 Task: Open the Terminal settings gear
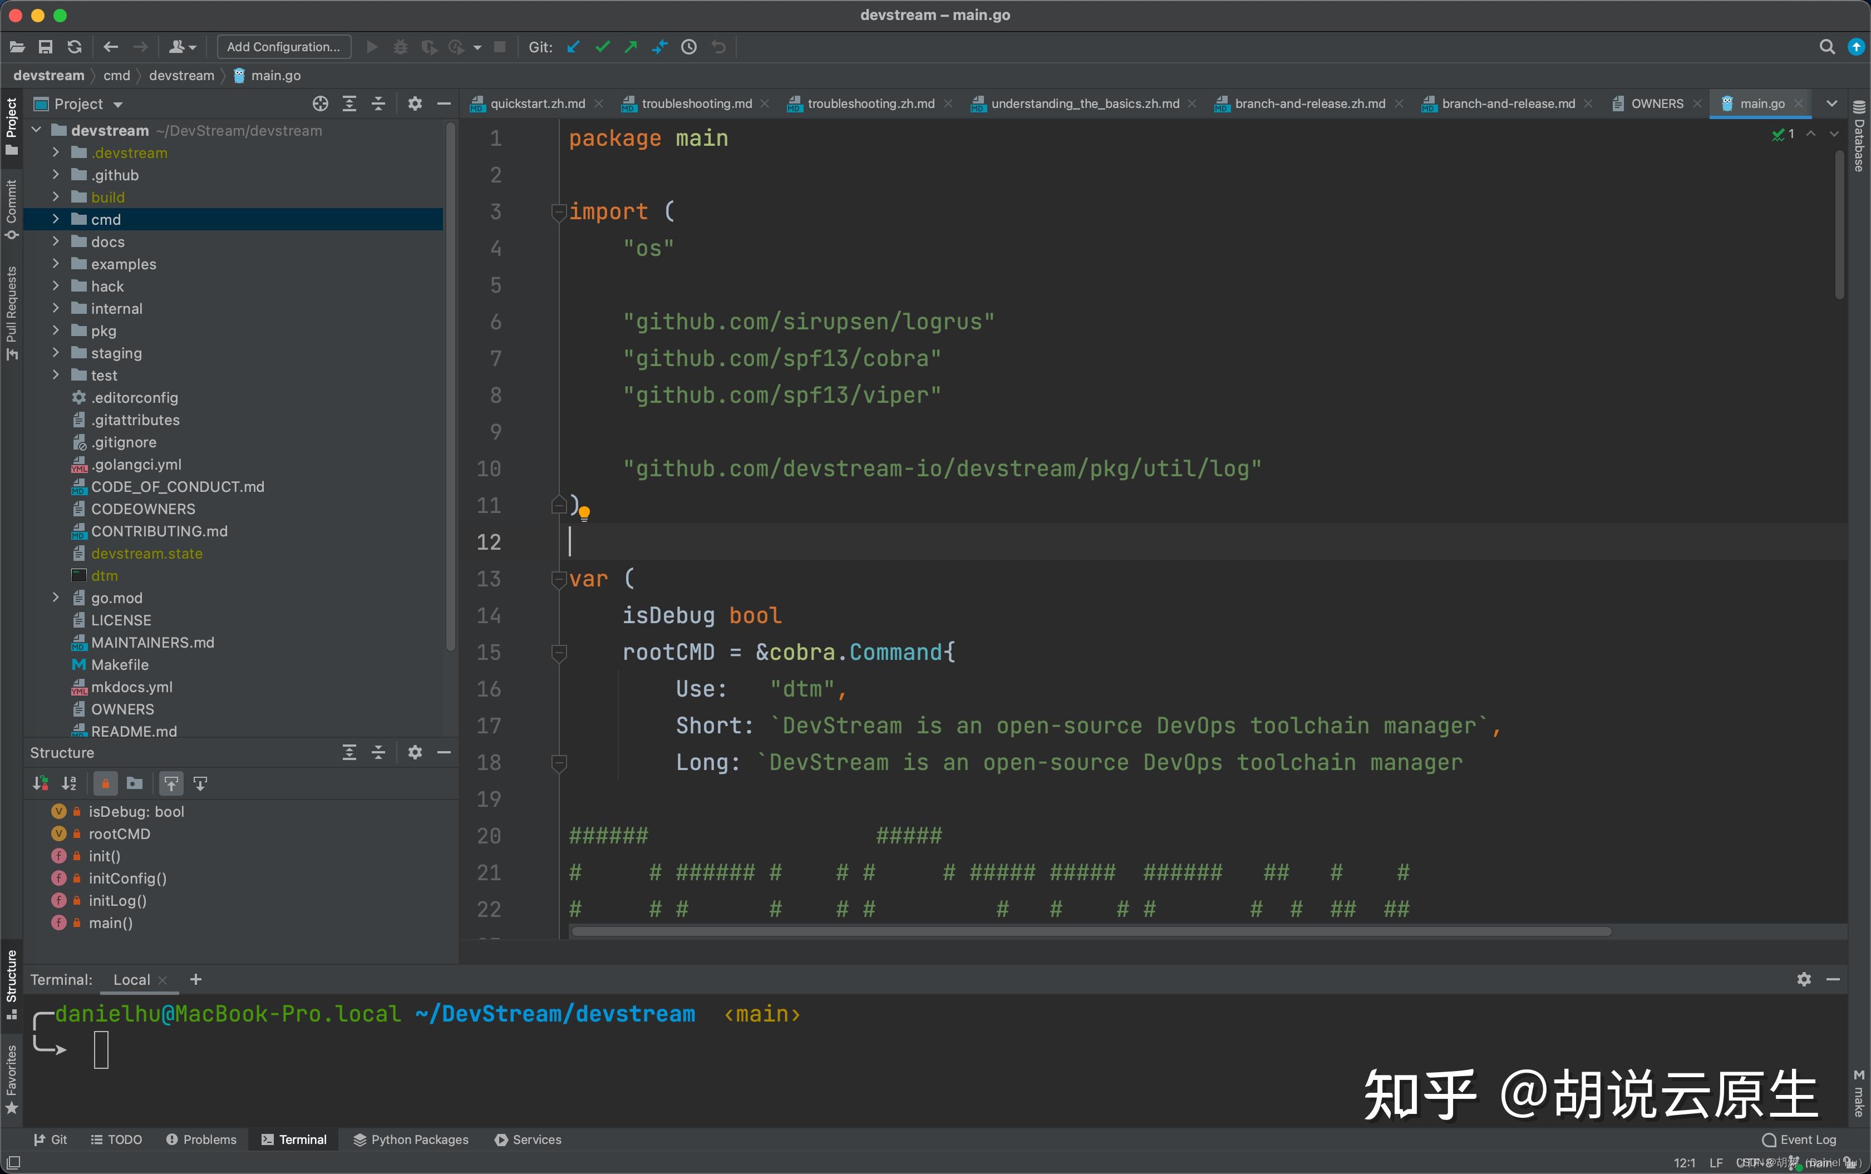1804,979
